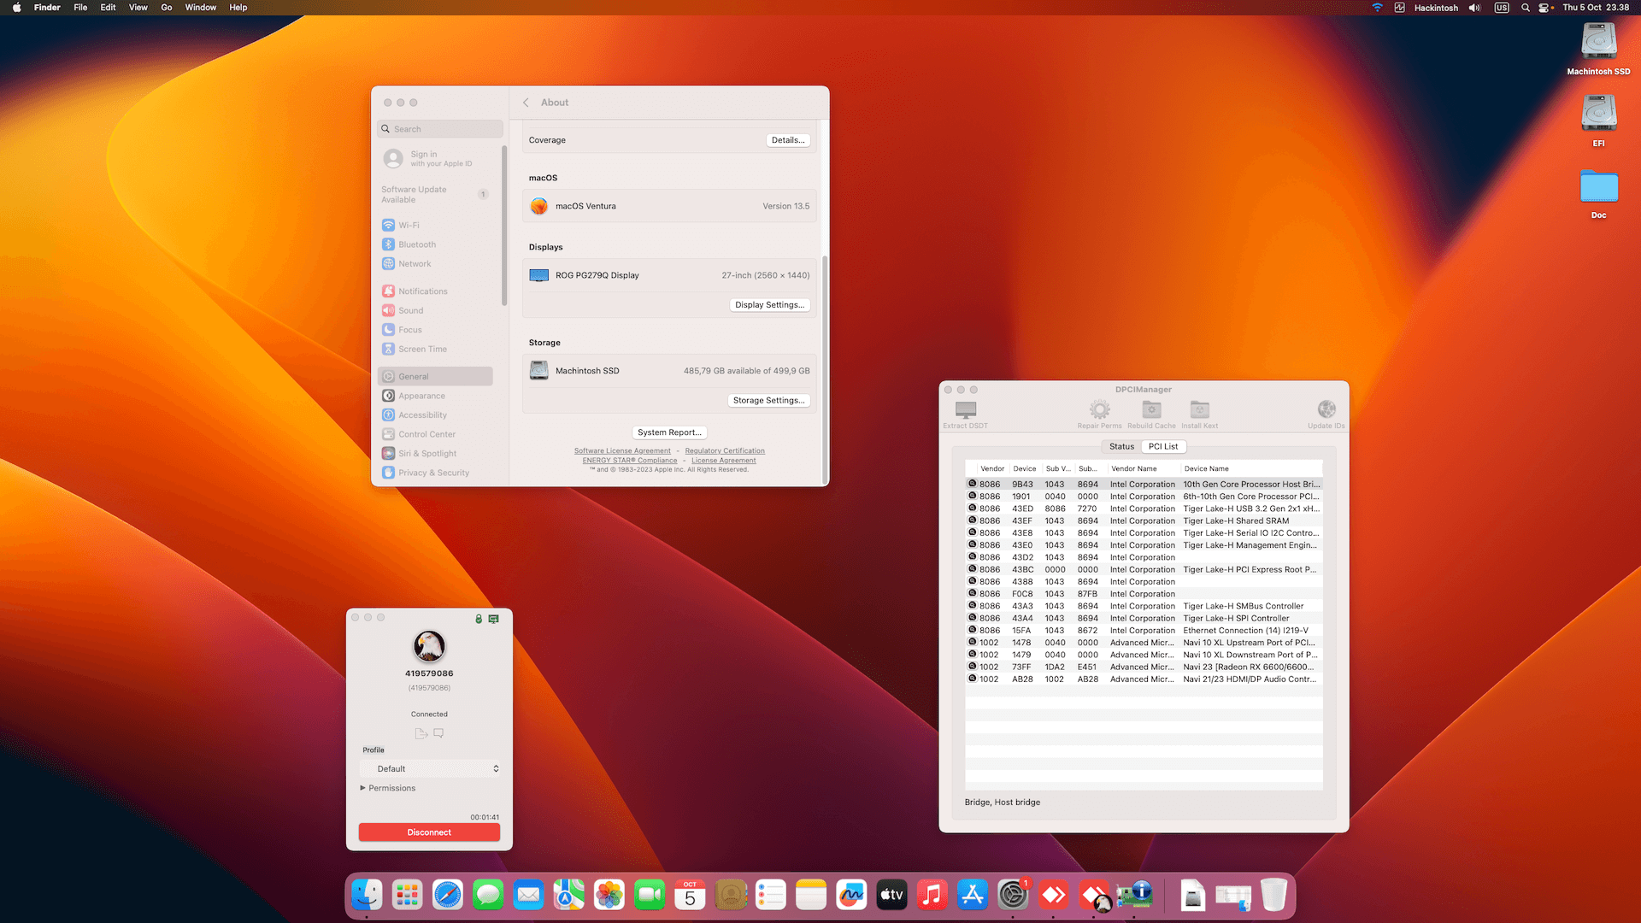Open the Go menu in menu bar
The image size is (1641, 923).
coord(167,8)
